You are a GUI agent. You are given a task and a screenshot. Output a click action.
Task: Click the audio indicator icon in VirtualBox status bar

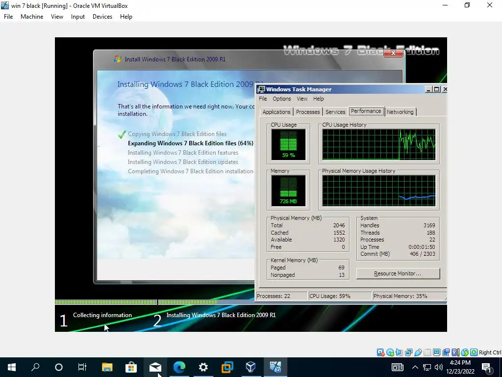(399, 352)
